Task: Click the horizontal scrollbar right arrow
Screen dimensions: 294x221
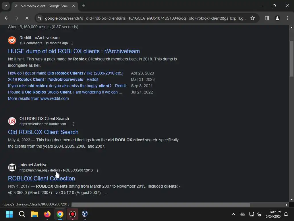Action: [287, 205]
